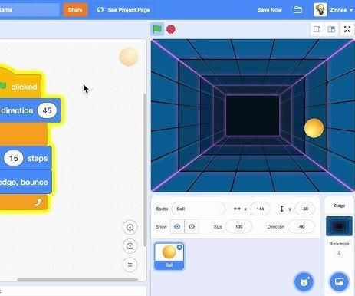Screen dimensions: 355x296
Task: Open My Stuff folder icon
Action: point(297,10)
